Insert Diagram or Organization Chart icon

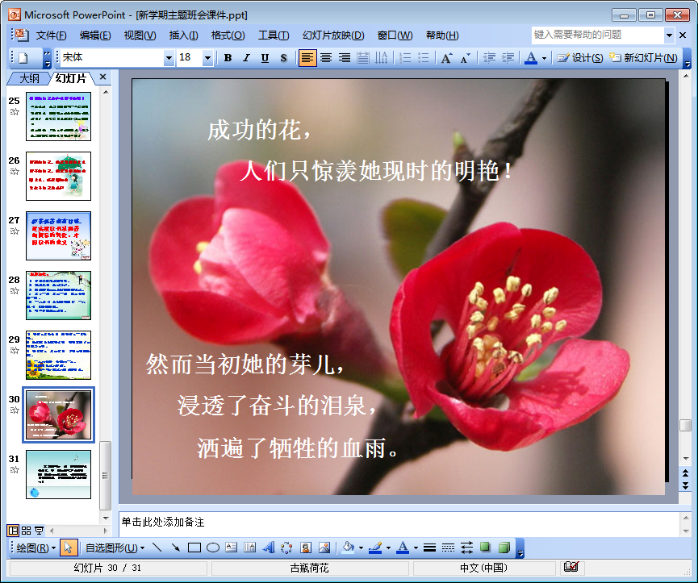point(286,548)
